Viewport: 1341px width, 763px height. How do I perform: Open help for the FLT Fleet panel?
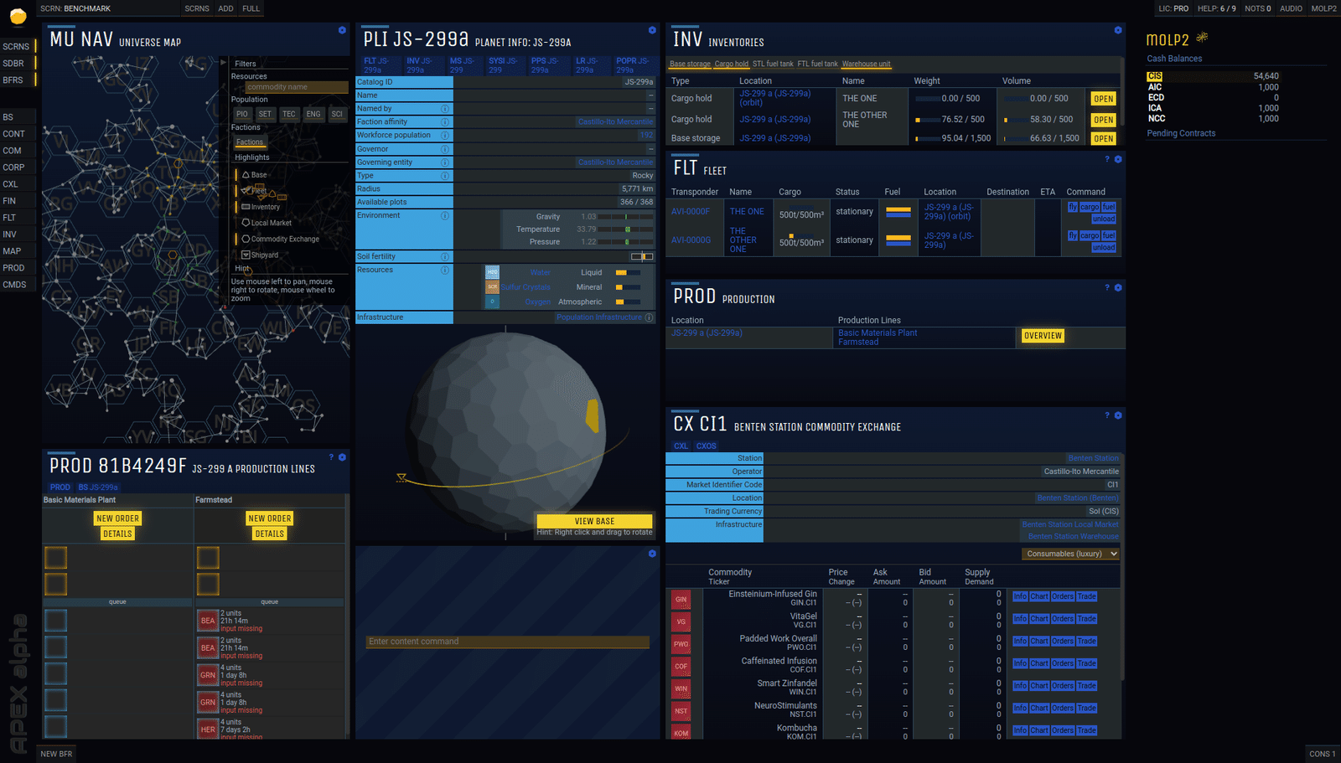(1106, 159)
